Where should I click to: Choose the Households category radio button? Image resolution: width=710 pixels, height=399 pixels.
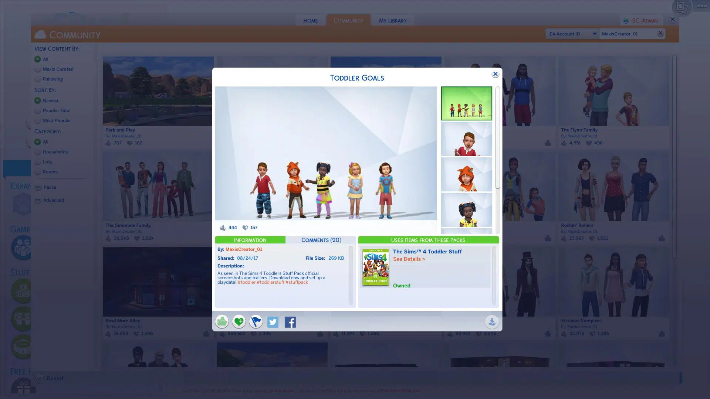(38, 152)
